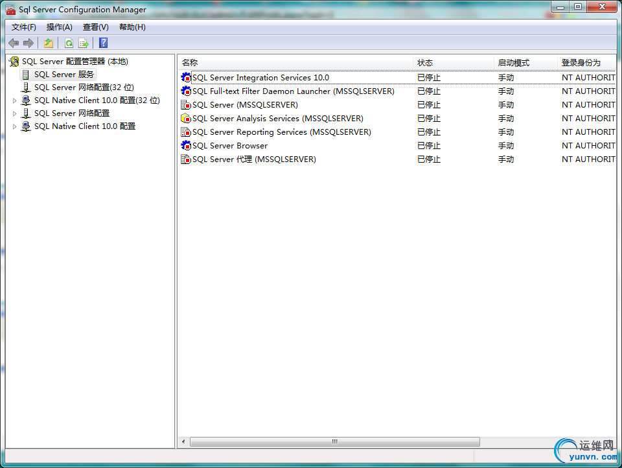This screenshot has height=468, width=622.
Task: Select SQL Server 配置管理器 (本地) root node
Action: coord(75,62)
